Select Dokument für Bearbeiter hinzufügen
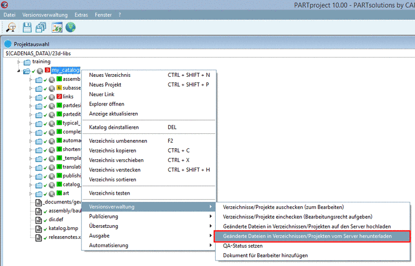 pyautogui.click(x=313, y=255)
